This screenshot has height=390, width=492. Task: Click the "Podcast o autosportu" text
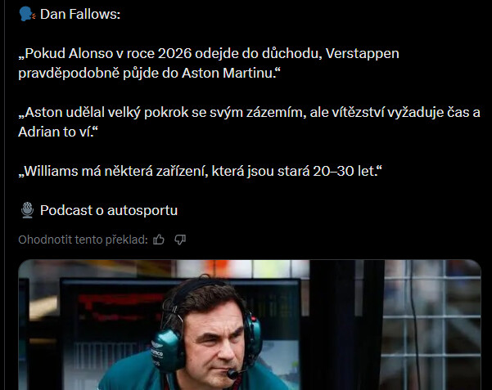[x=109, y=210]
